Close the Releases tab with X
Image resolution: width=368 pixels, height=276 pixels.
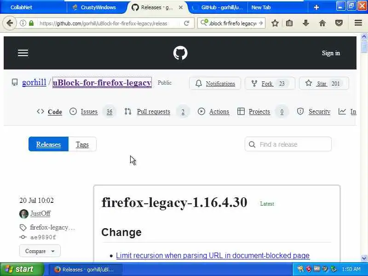click(x=180, y=7)
